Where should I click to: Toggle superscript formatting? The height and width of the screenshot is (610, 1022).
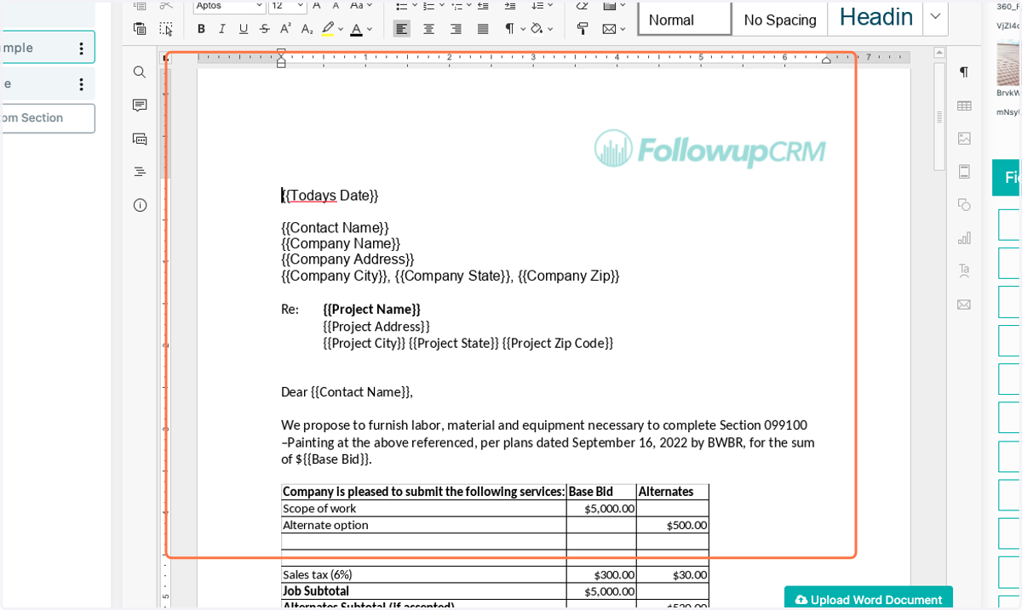click(286, 29)
